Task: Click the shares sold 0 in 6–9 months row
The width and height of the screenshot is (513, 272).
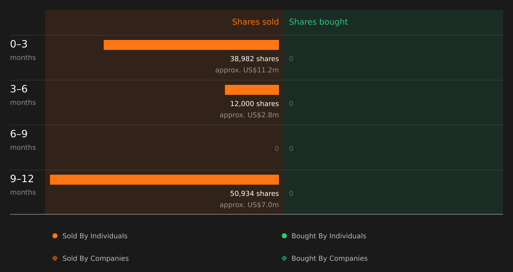Action: pyautogui.click(x=277, y=149)
